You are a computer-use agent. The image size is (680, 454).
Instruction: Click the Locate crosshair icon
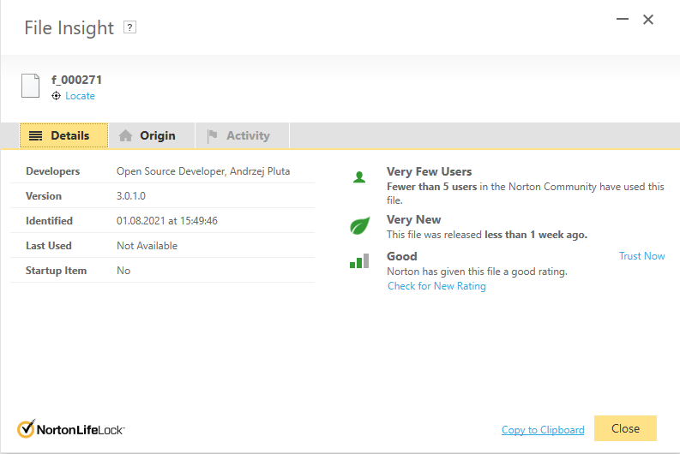click(x=56, y=96)
